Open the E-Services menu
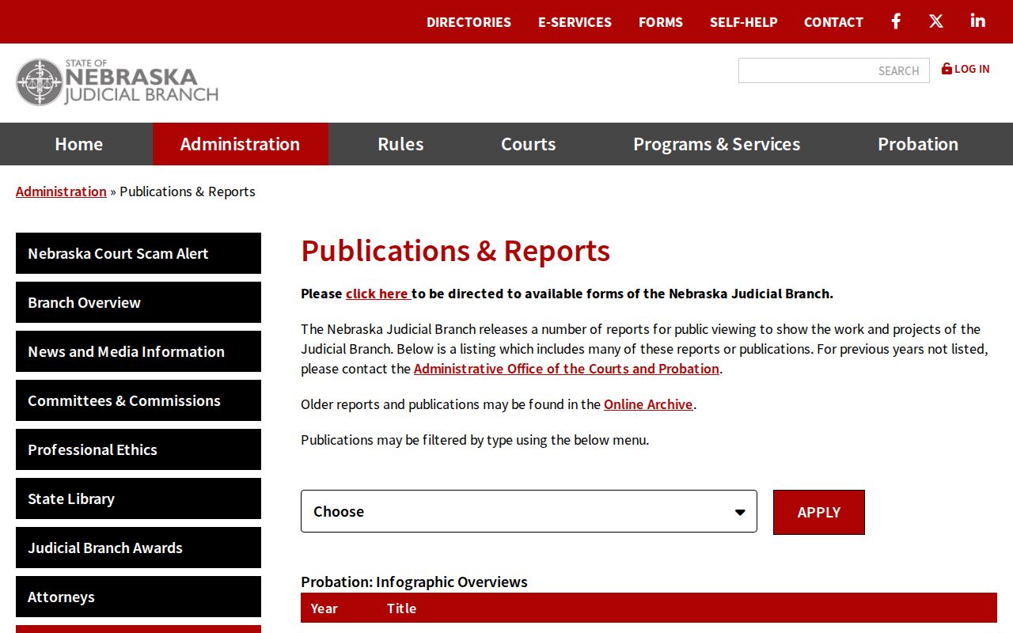Viewport: 1013px width, 633px height. (x=575, y=22)
